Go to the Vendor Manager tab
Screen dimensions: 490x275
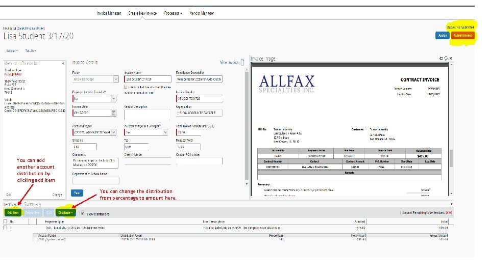(x=202, y=13)
